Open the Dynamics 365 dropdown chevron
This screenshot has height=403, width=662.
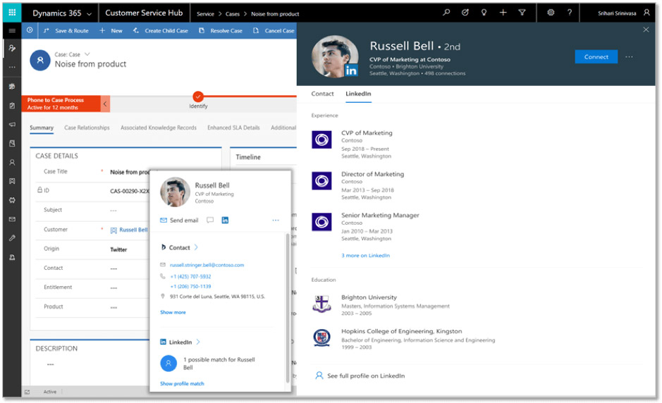point(89,14)
